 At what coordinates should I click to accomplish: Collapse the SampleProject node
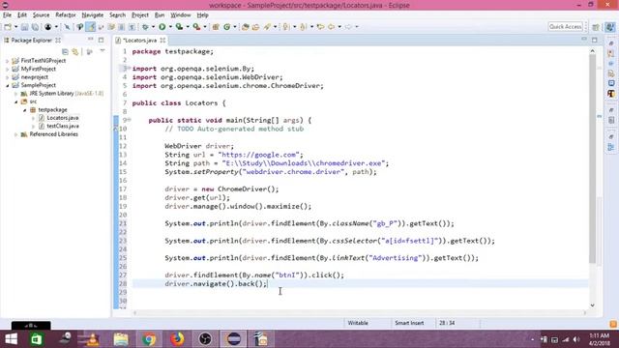7,85
